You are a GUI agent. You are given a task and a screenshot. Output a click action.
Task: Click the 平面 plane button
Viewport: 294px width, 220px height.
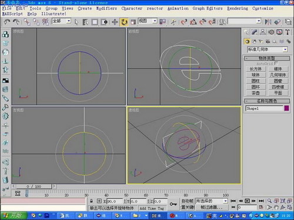(278, 93)
